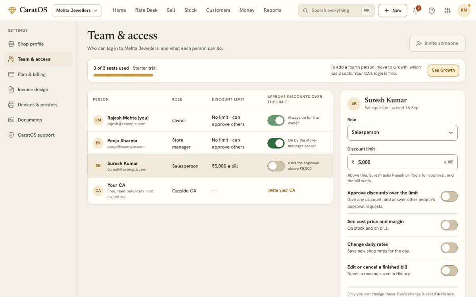The width and height of the screenshot is (476, 297).
Task: Open the Rate Desk tab
Action: click(146, 10)
